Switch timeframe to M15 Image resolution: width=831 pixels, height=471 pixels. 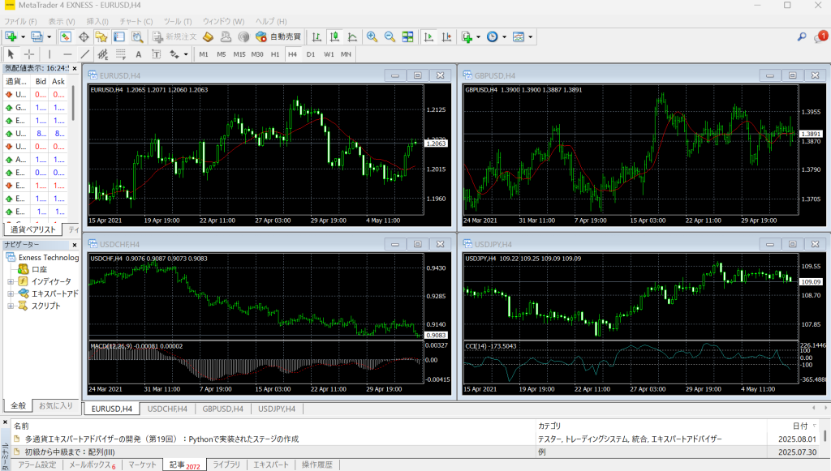pos(239,54)
